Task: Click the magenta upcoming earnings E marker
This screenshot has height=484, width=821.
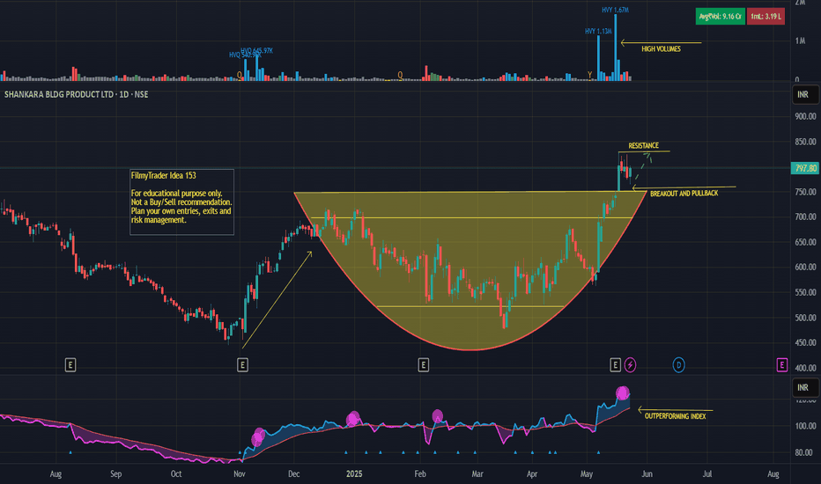Action: point(781,364)
